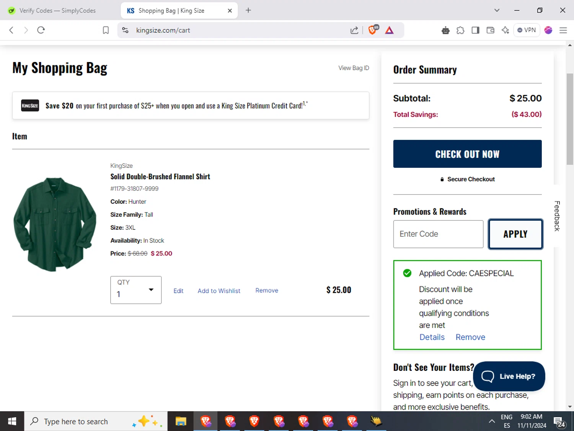This screenshot has width=574, height=431.
Task: Click item number #1179-31807-9999 text
Action: click(x=134, y=188)
